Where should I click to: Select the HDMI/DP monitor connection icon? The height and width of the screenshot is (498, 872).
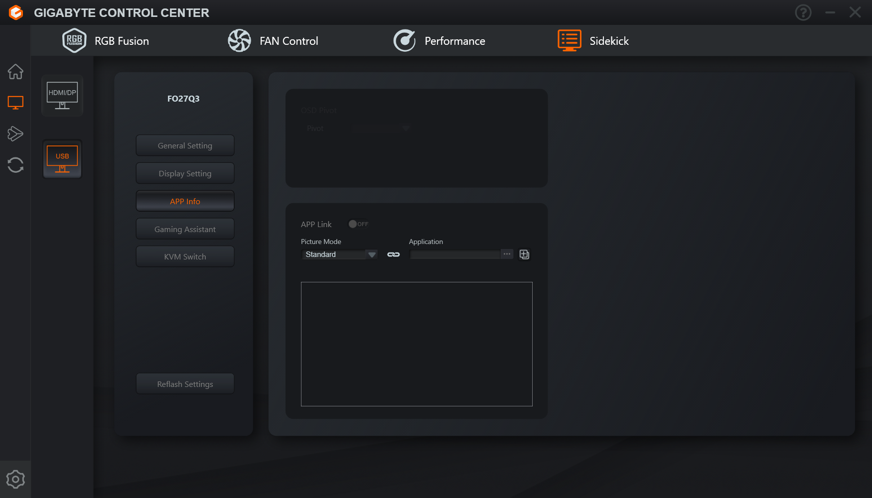pyautogui.click(x=62, y=96)
